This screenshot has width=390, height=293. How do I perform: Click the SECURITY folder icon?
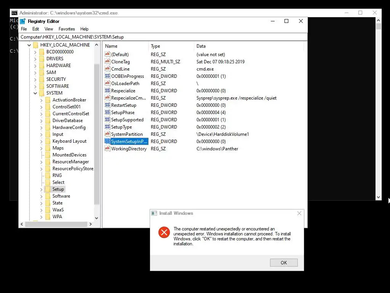click(x=42, y=79)
